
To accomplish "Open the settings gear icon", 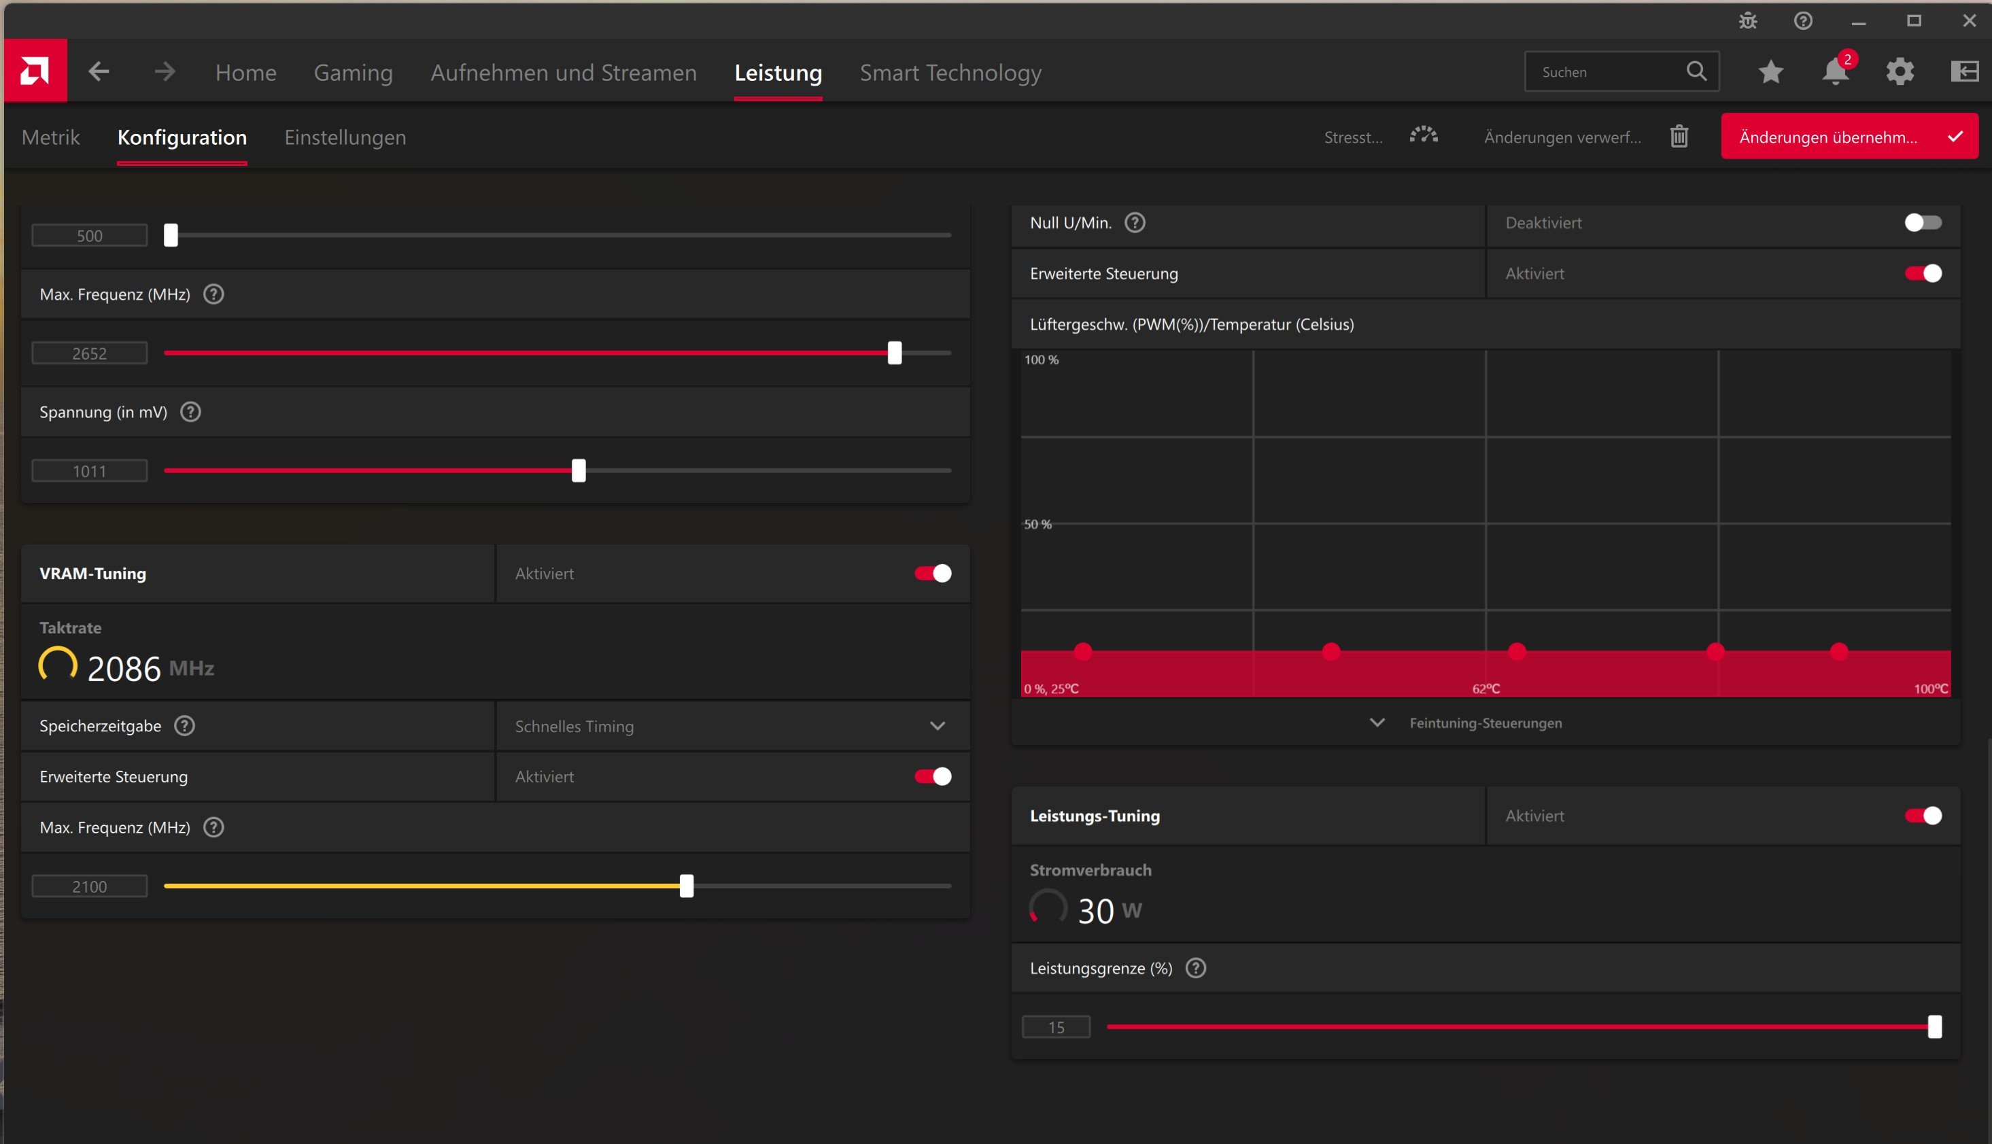I will [1900, 71].
